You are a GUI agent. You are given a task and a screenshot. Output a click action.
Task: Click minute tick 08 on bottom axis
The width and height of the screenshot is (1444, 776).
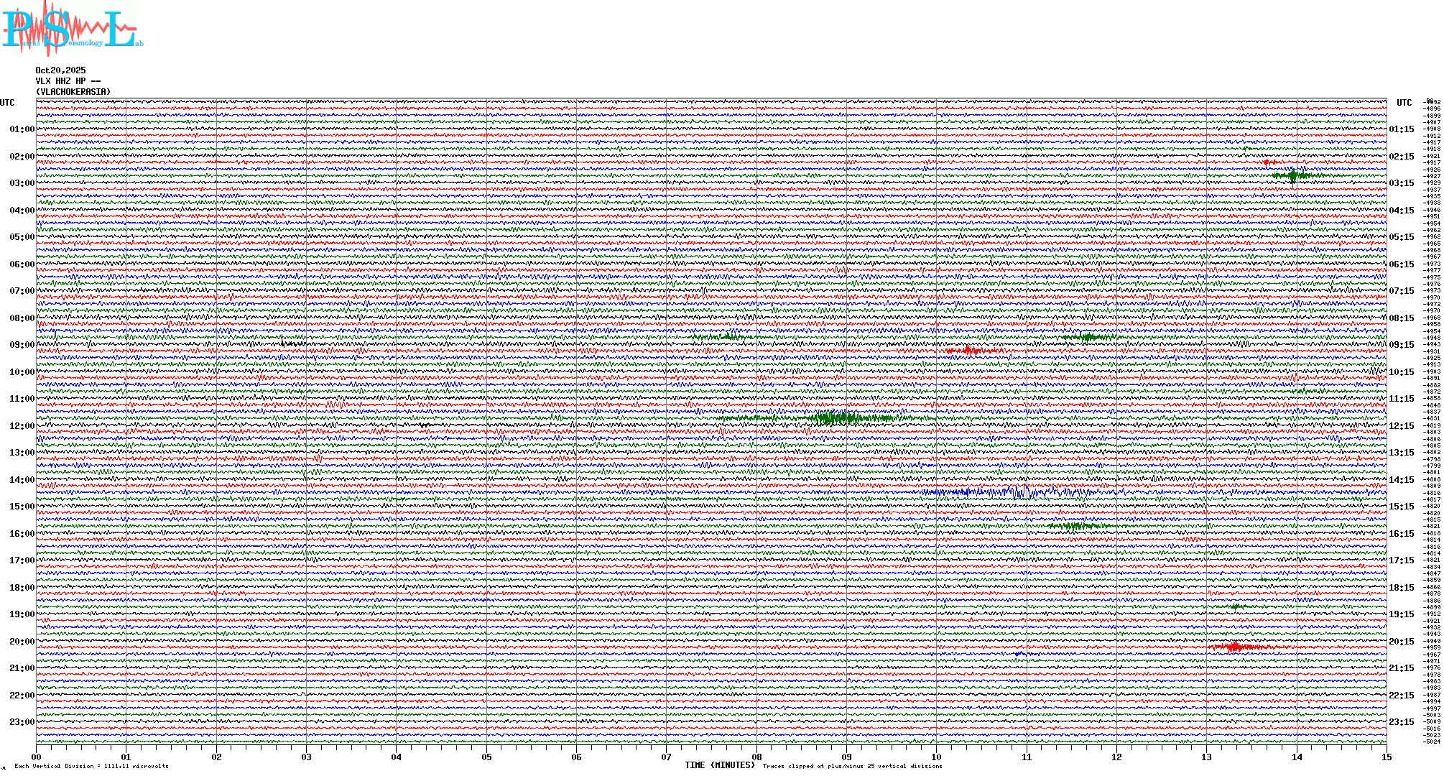(756, 757)
